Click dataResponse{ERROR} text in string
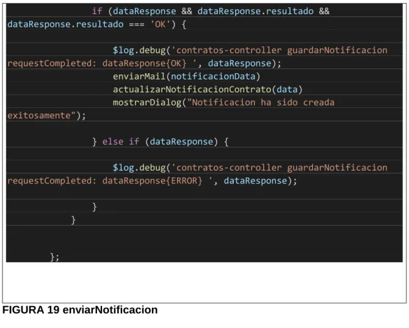The image size is (409, 328). (x=153, y=181)
